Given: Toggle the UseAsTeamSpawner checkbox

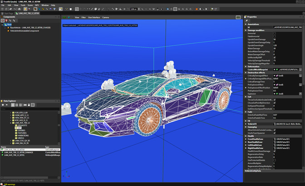Looking at the screenshot, I should point(275,133).
